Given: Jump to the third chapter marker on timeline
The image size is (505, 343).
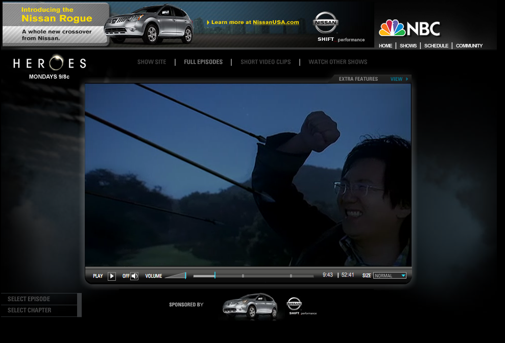Looking at the screenshot, I should (x=291, y=276).
